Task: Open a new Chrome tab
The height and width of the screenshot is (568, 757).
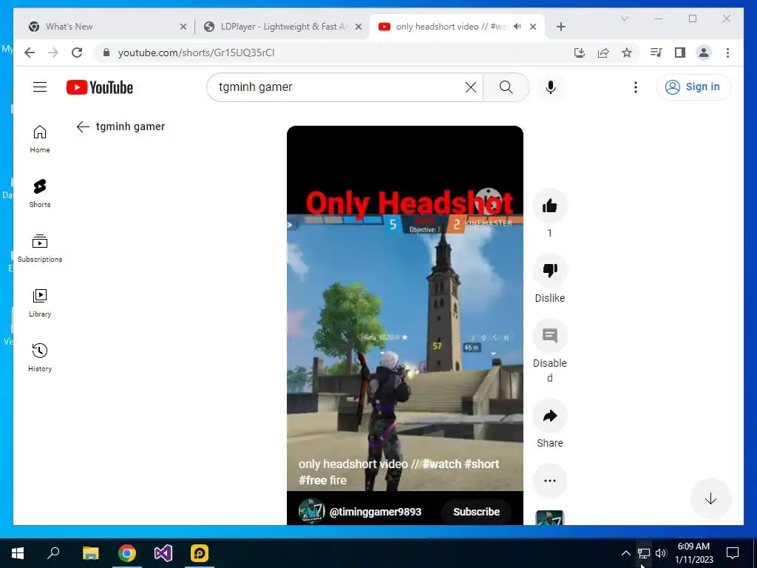Action: pos(560,27)
